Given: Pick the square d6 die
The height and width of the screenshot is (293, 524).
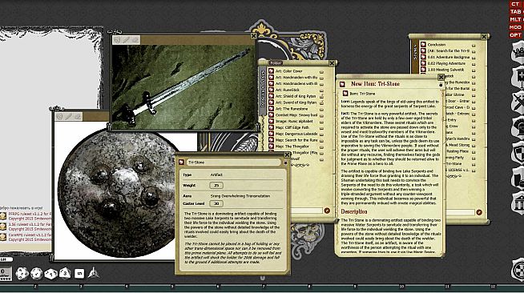Looking at the screenshot, I should click(x=79, y=274).
